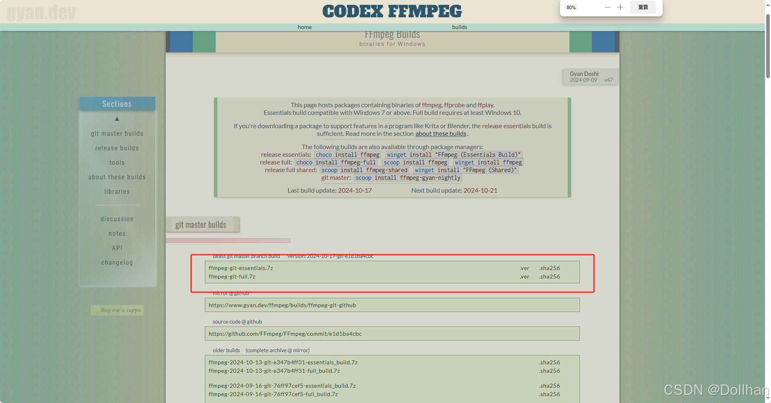Open the API section in sidebar
Viewport: 771px width, 403px height.
tap(117, 248)
